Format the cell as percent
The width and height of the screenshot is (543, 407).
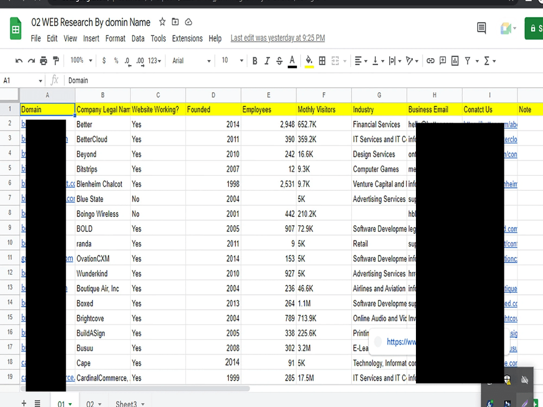click(x=116, y=61)
